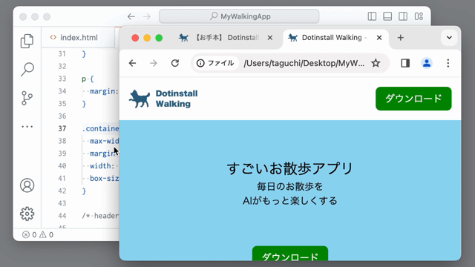Click the p { code line
The image size is (475, 267).
pyautogui.click(x=88, y=79)
